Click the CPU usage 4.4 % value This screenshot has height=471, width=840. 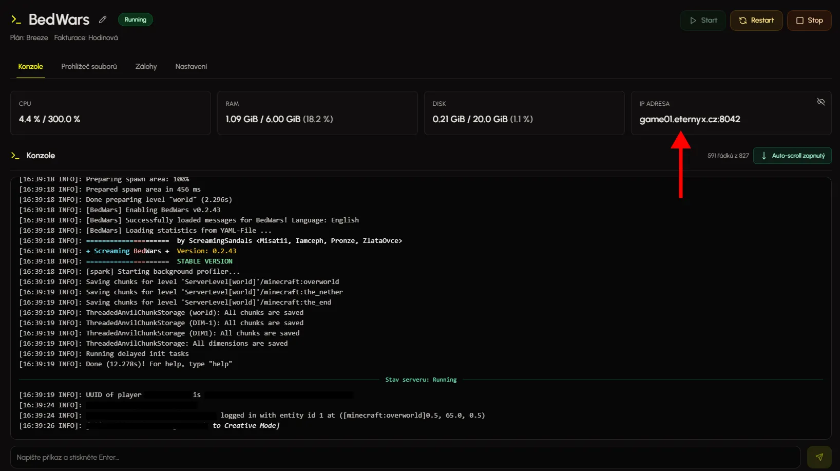coord(49,119)
